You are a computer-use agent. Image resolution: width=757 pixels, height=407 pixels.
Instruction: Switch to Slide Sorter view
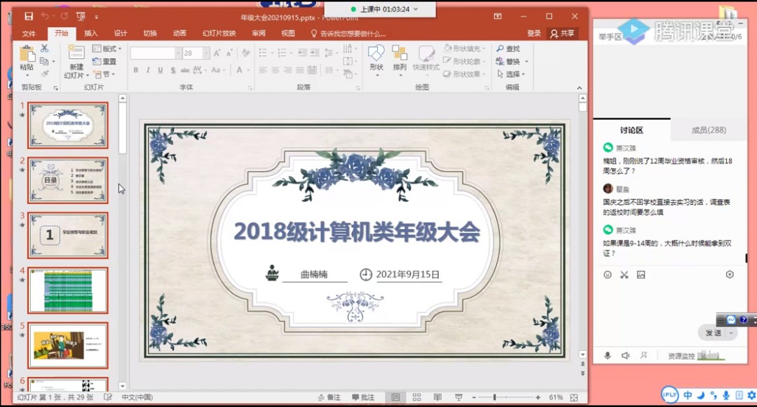[x=417, y=397]
